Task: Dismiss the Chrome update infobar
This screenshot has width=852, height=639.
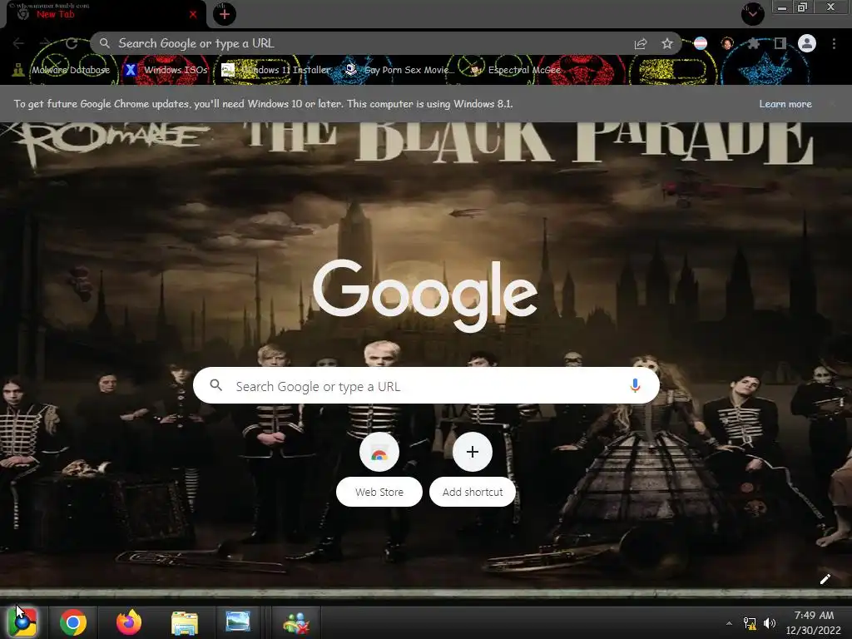Action: pos(834,104)
